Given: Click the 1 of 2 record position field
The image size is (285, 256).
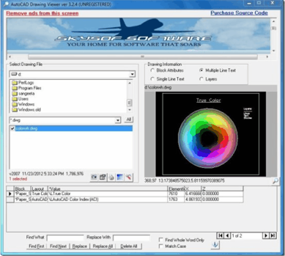Looking at the screenshot, I should click(x=246, y=236).
